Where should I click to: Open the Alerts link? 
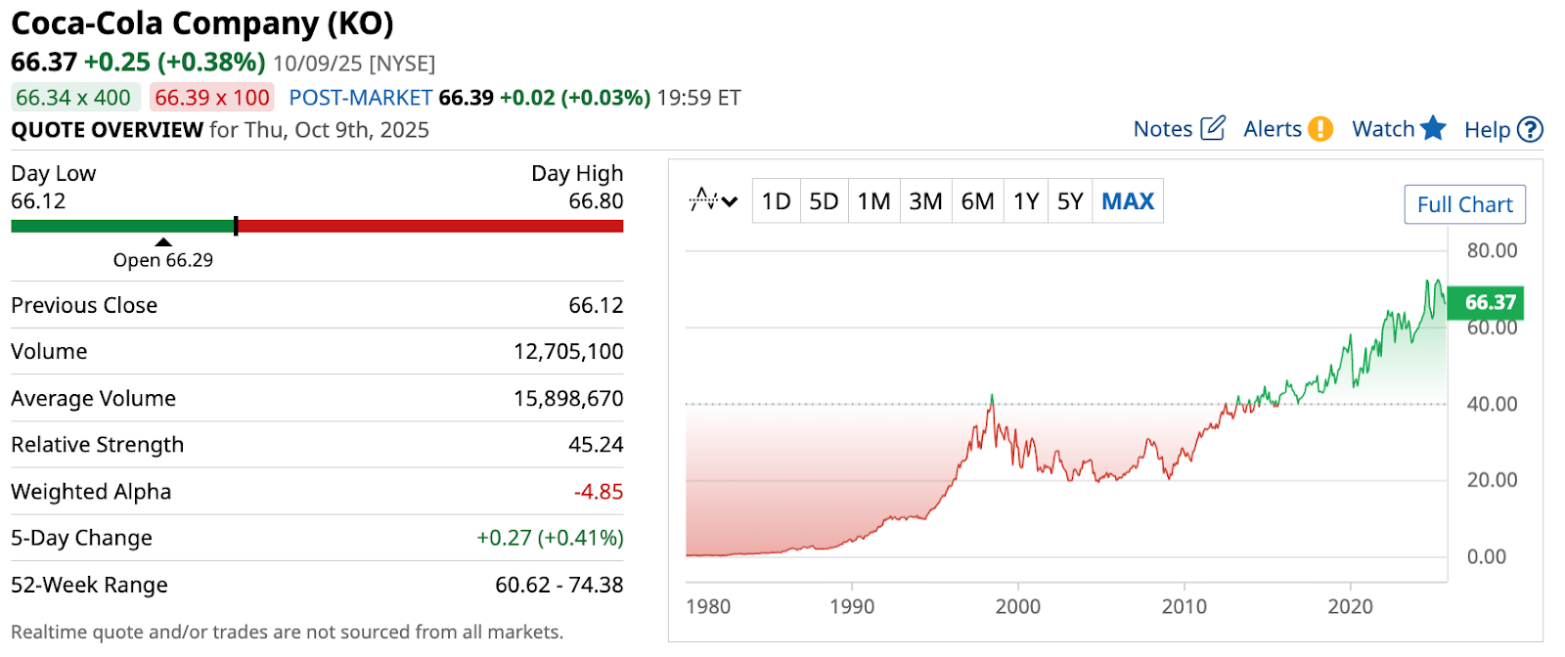(1272, 129)
